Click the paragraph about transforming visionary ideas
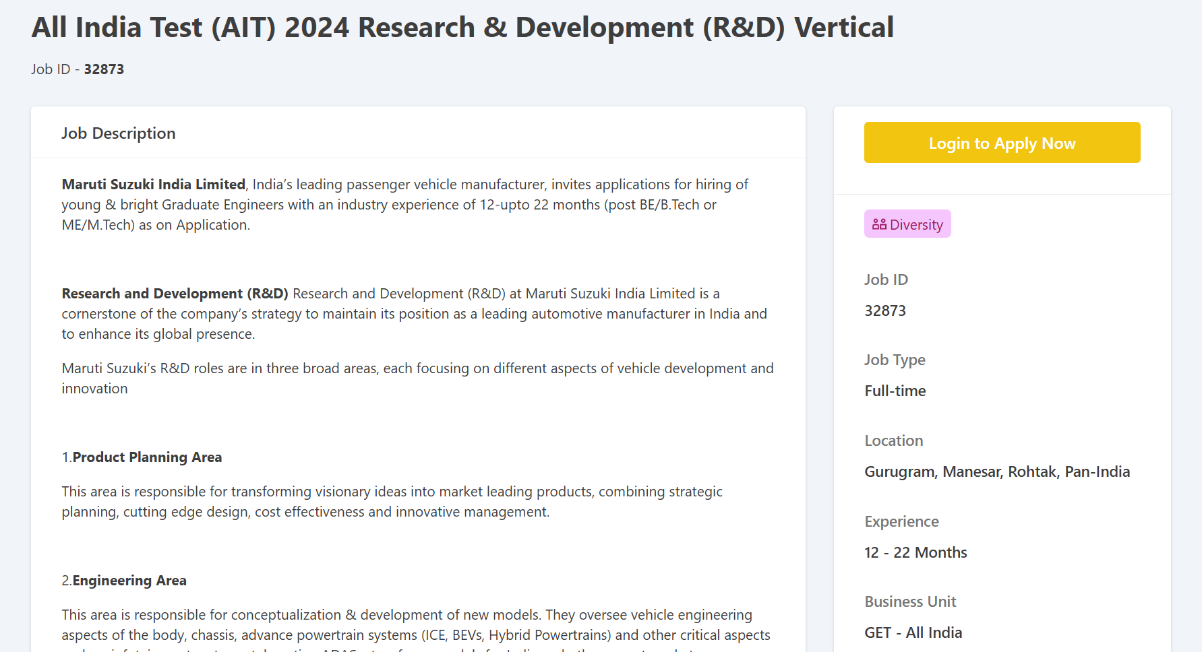This screenshot has height=652, width=1202. coord(392,502)
